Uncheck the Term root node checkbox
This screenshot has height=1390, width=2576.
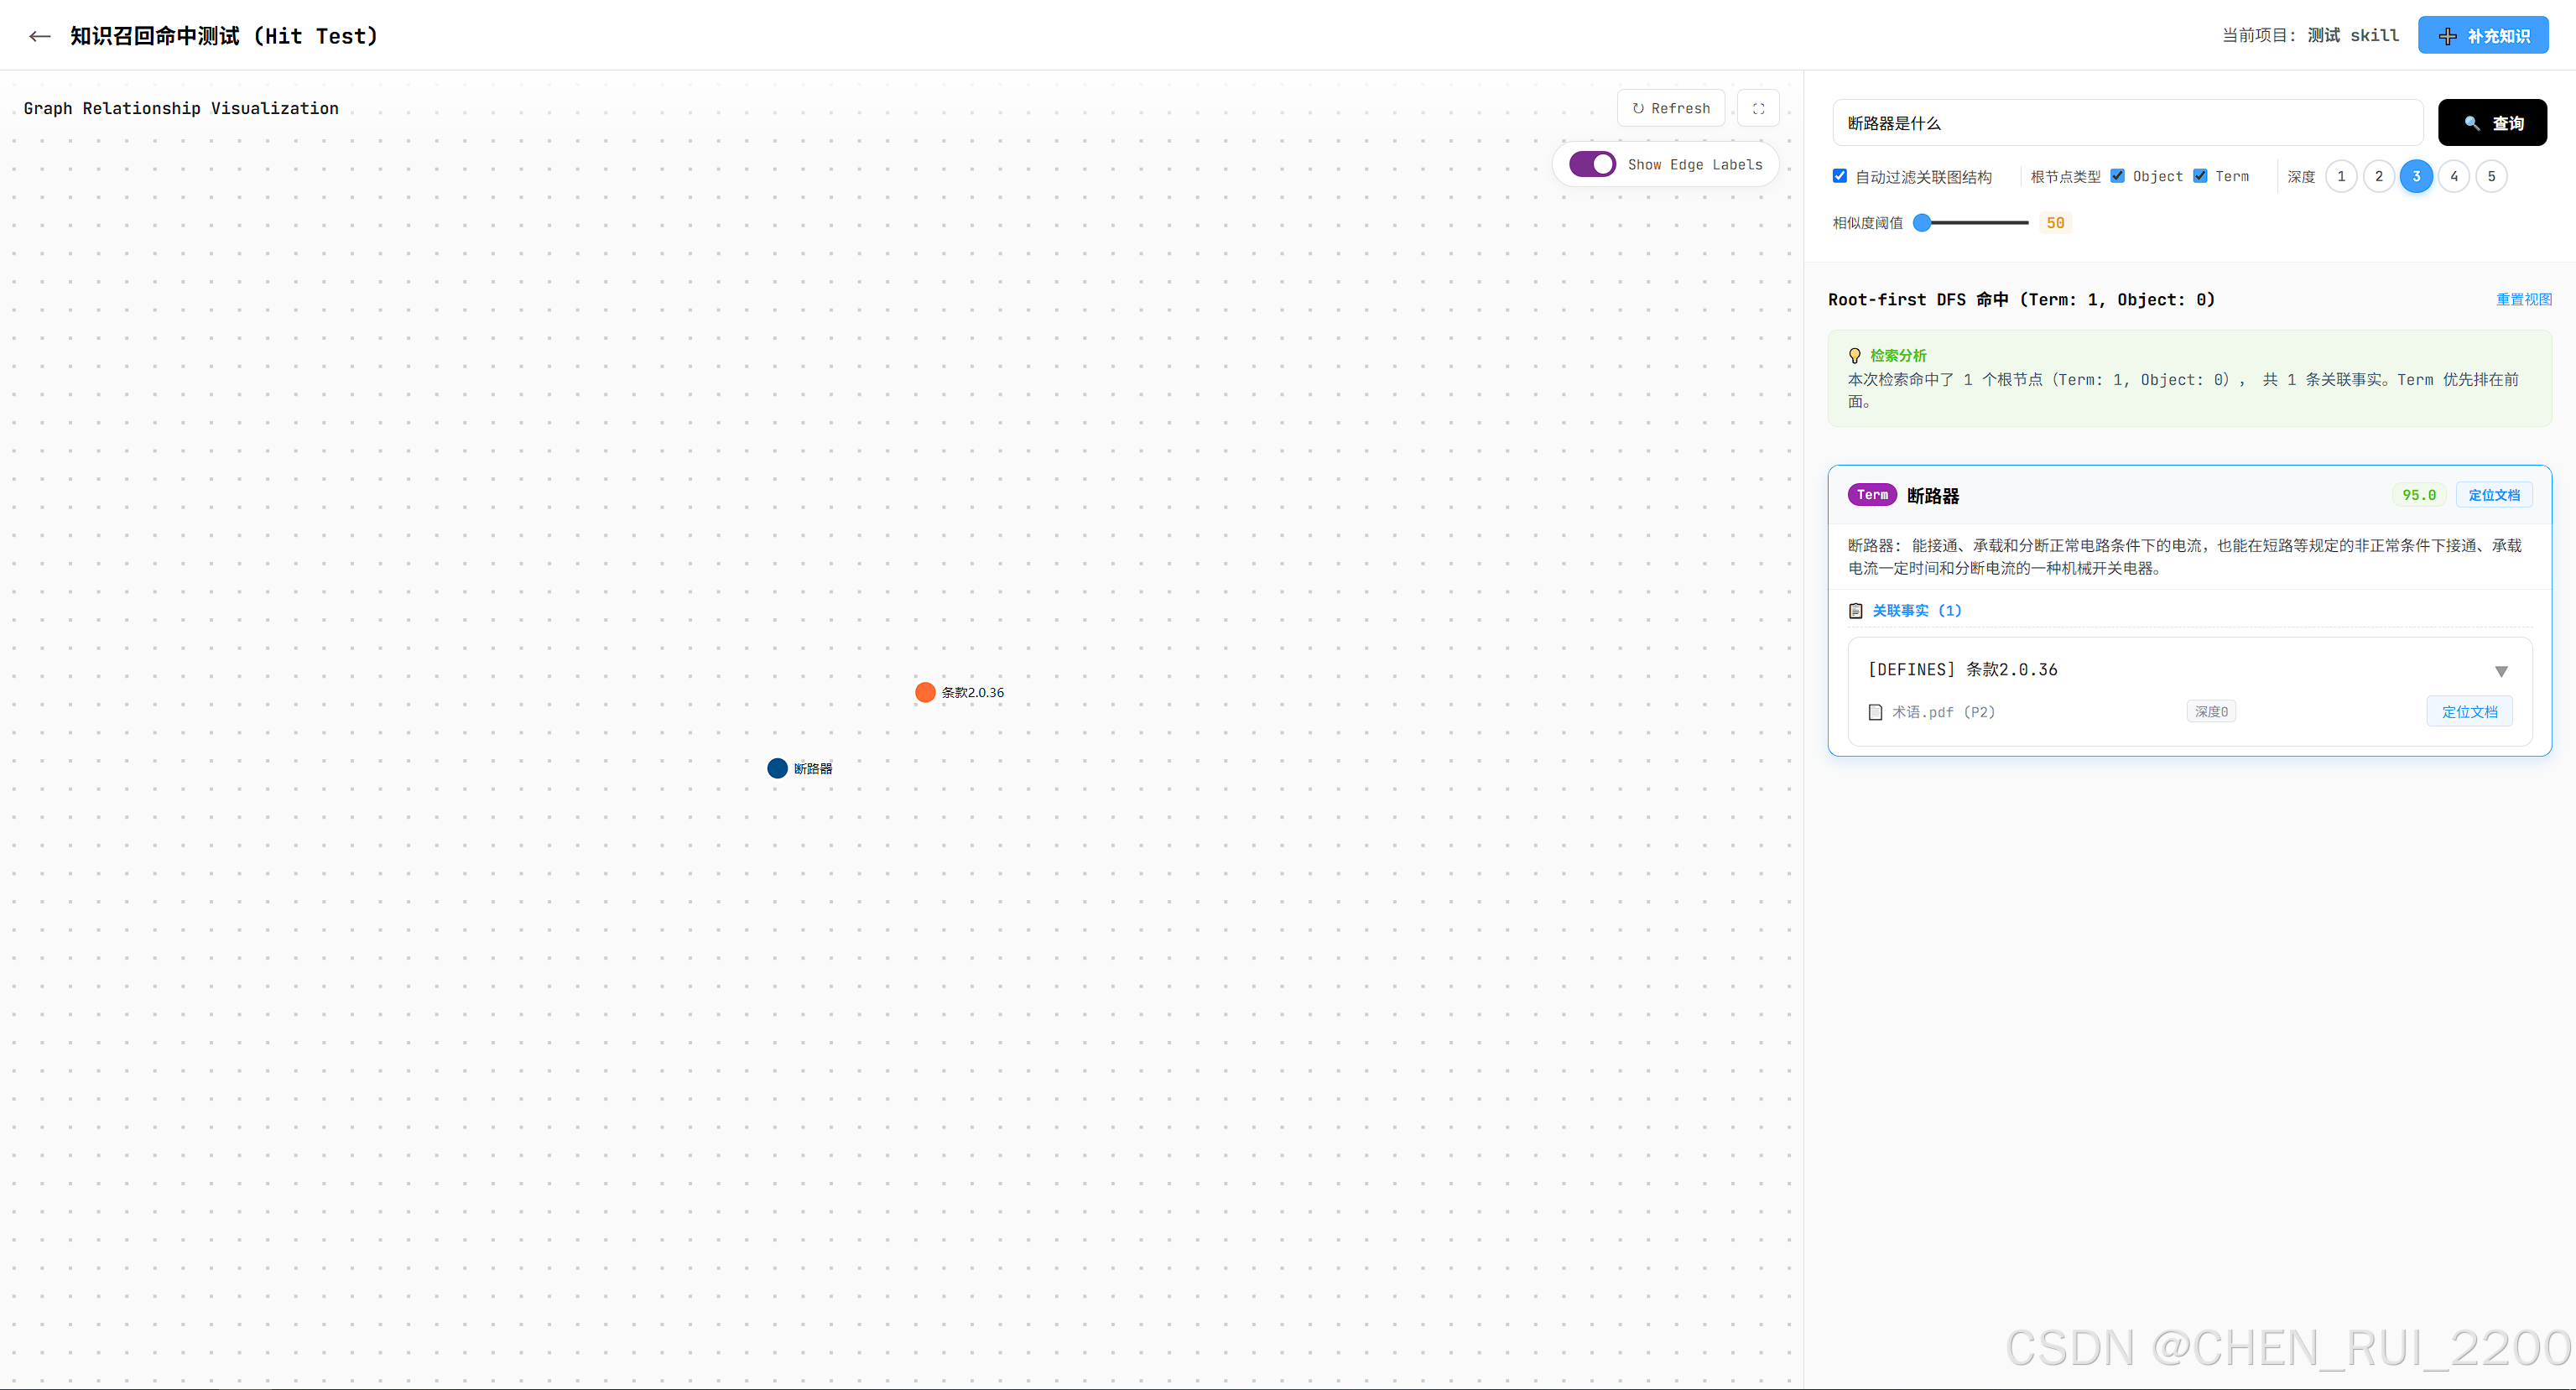(2200, 176)
